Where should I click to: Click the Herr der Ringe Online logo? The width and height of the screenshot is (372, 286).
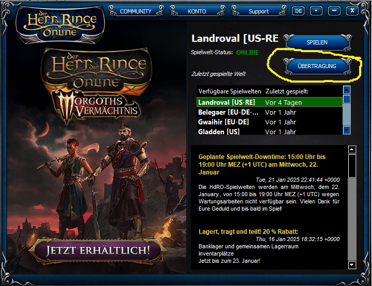pyautogui.click(x=60, y=25)
